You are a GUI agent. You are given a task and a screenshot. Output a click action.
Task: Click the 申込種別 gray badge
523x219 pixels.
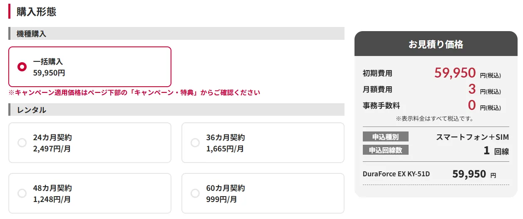tap(386, 137)
